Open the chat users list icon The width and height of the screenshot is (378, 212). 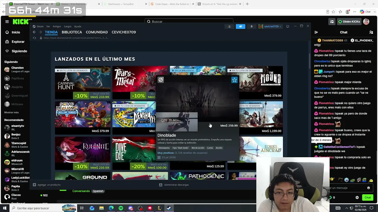pyautogui.click(x=371, y=32)
